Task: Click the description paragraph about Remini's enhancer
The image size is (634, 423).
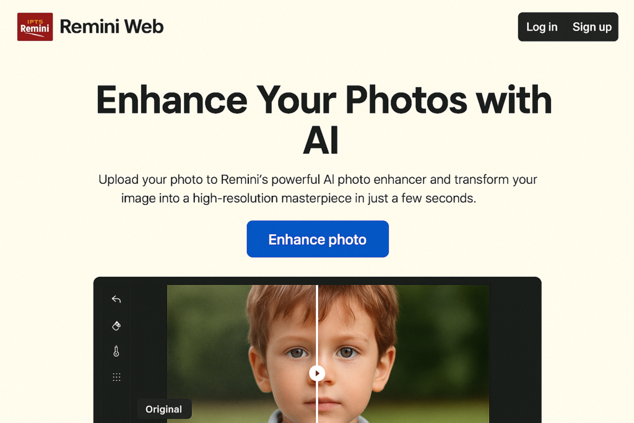Action: (318, 189)
